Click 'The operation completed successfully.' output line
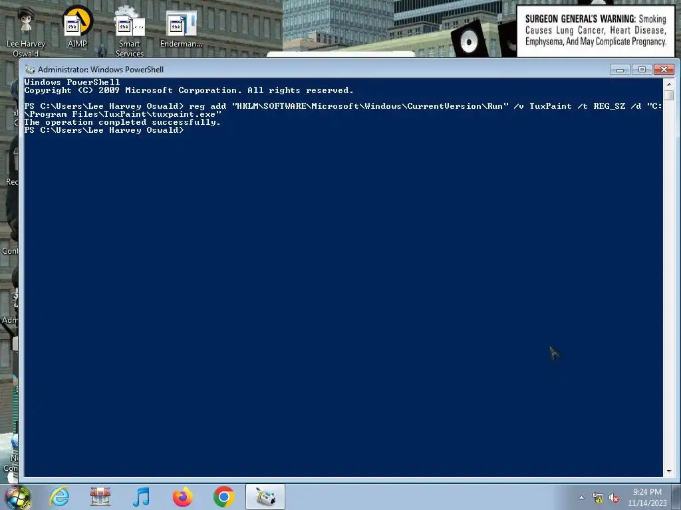This screenshot has width=681, height=510. [122, 122]
